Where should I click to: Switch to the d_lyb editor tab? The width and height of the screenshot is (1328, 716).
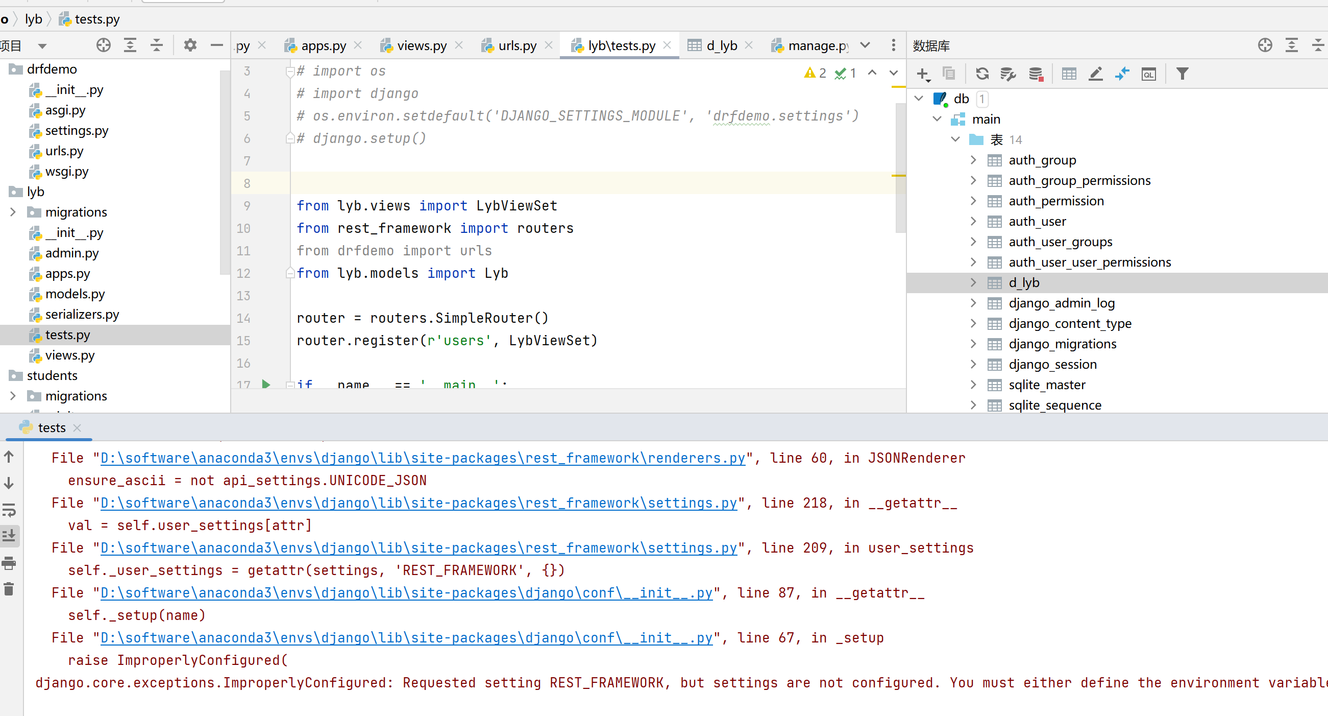coord(721,45)
